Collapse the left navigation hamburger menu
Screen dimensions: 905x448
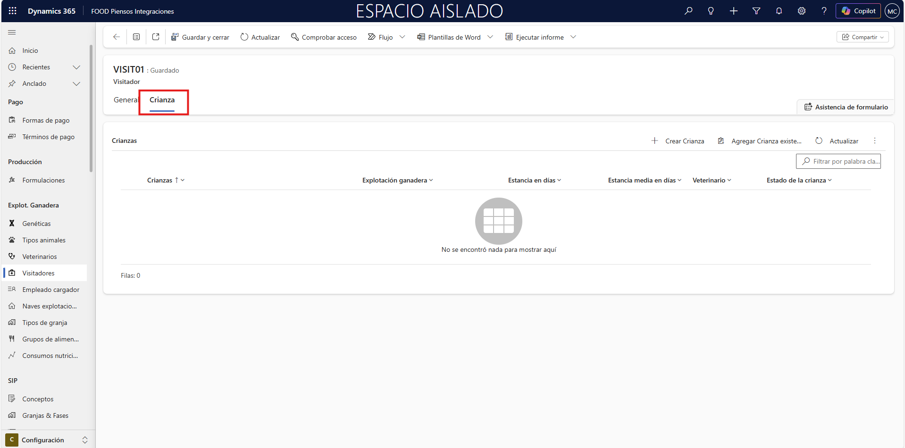point(12,32)
